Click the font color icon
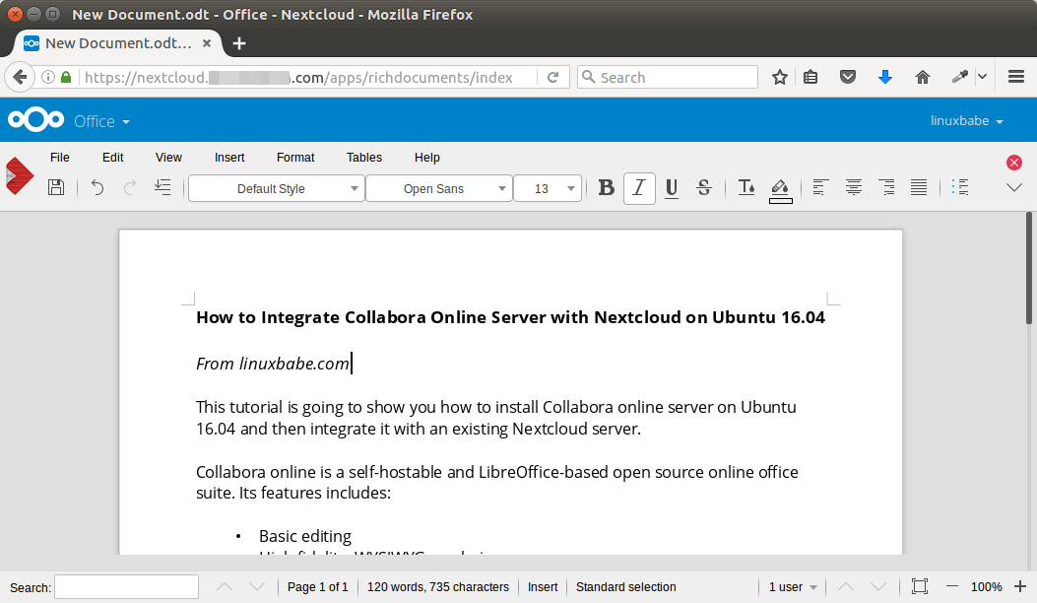The image size is (1037, 603). (x=746, y=187)
